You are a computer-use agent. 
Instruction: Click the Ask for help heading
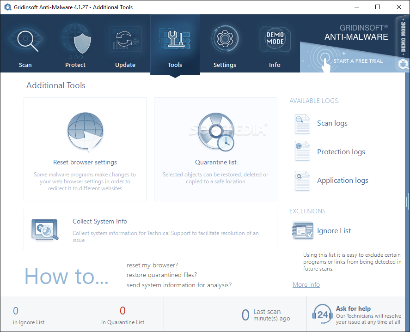click(x=353, y=309)
